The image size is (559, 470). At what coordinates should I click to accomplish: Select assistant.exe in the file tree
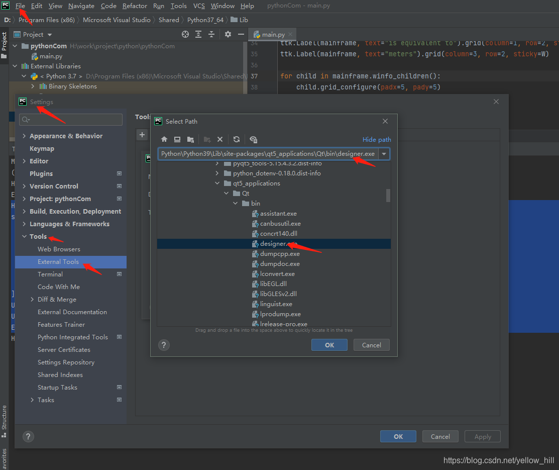tap(278, 213)
